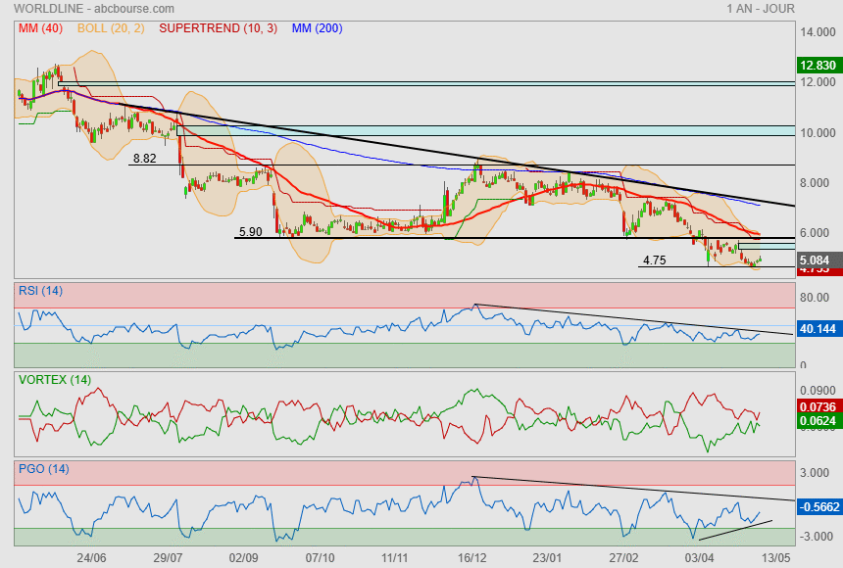The image size is (843, 568).
Task: Click the 6.000 price axis label
Action: [818, 233]
